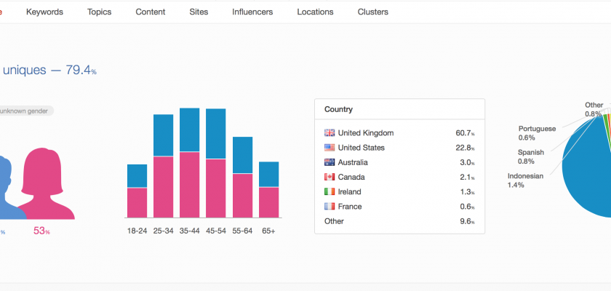Click the France flag icon

[x=330, y=207]
